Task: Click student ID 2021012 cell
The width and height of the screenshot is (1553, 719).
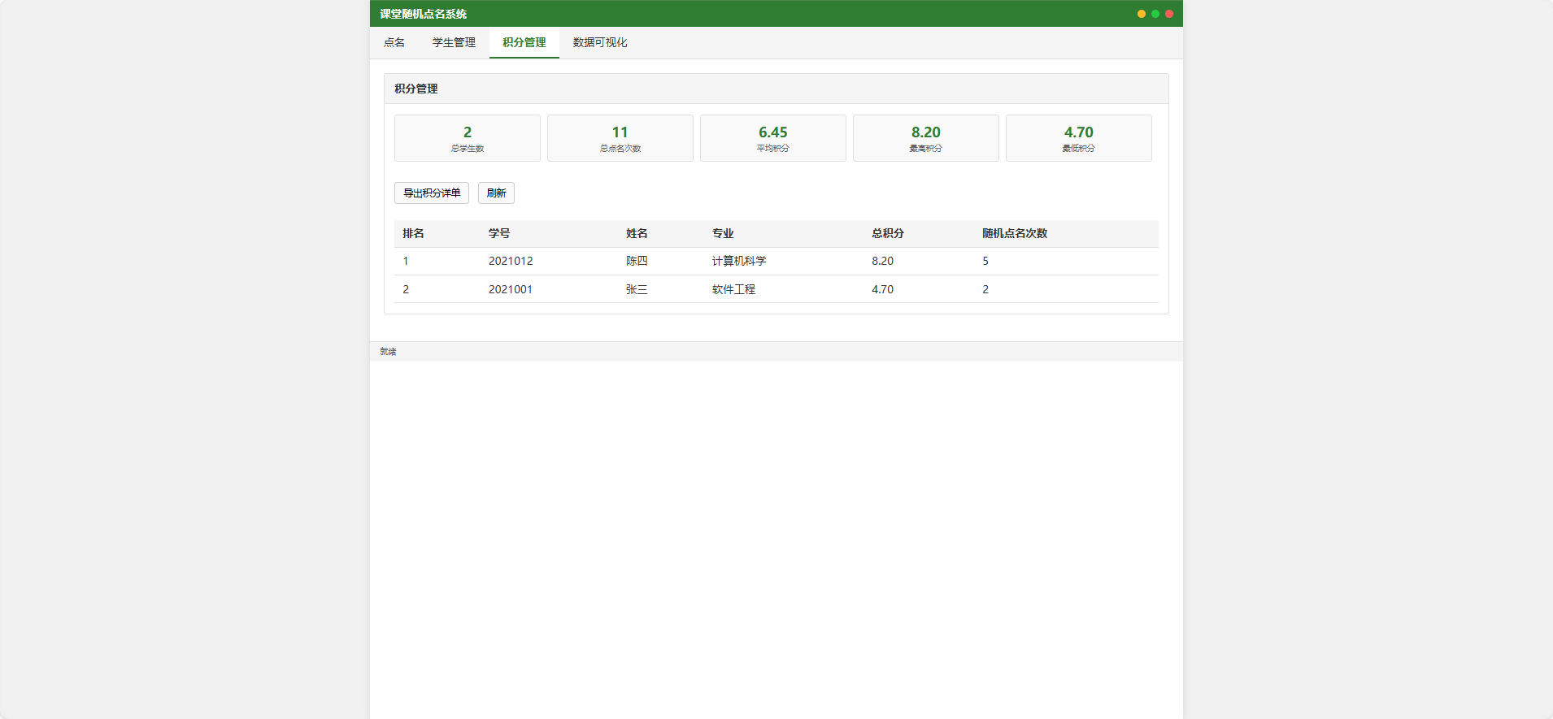Action: (511, 262)
